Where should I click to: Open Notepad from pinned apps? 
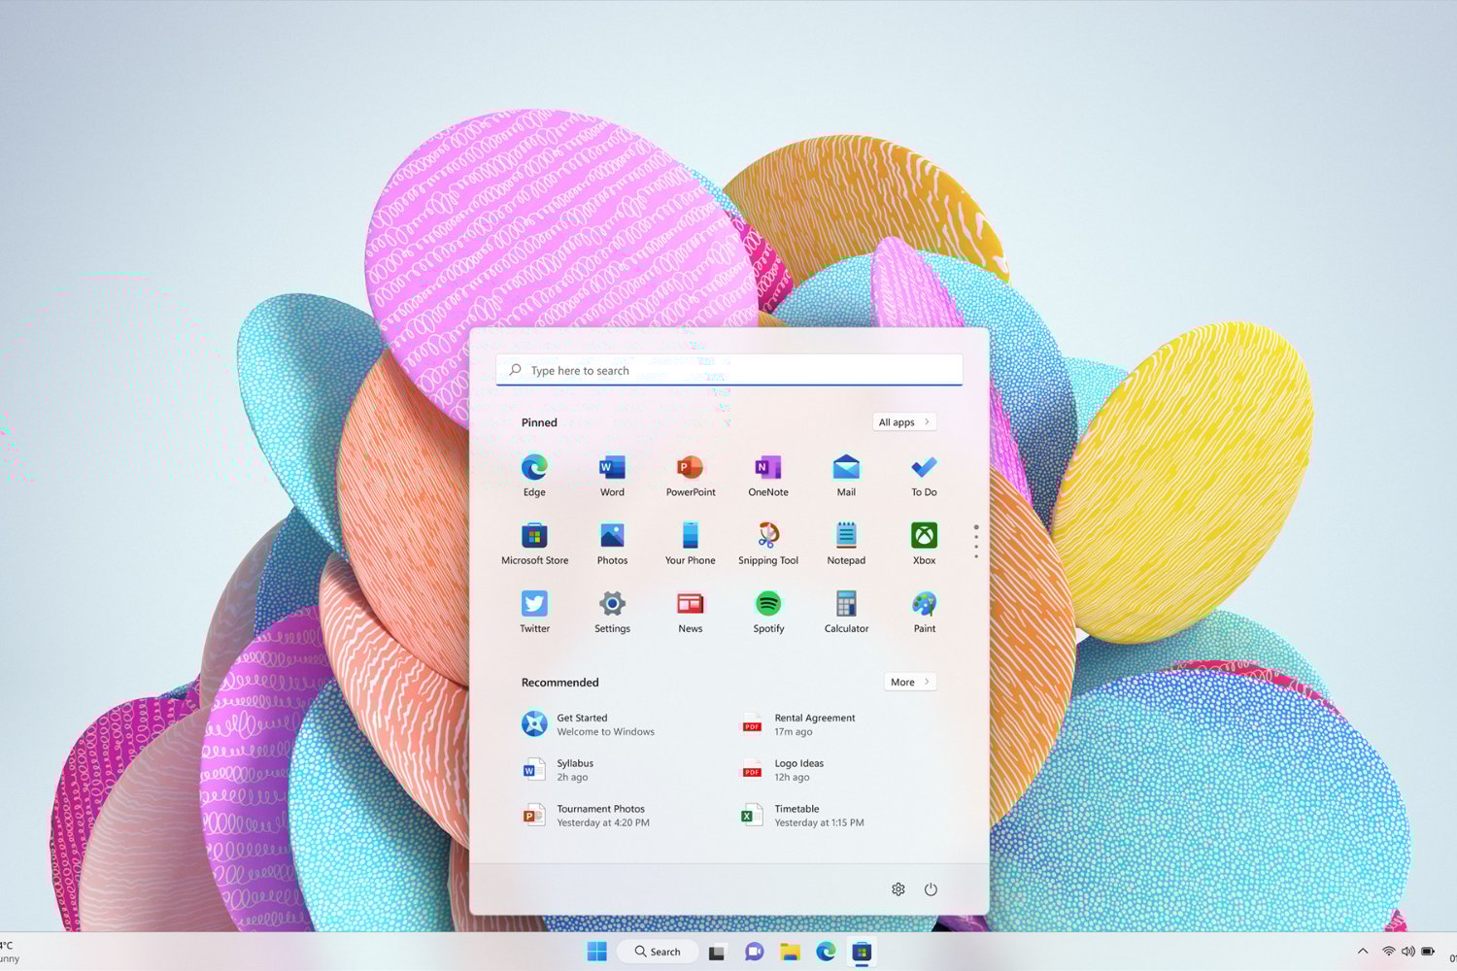click(846, 544)
